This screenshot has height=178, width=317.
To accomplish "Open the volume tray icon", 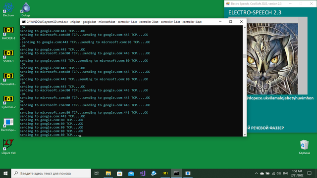I will coord(278,174).
